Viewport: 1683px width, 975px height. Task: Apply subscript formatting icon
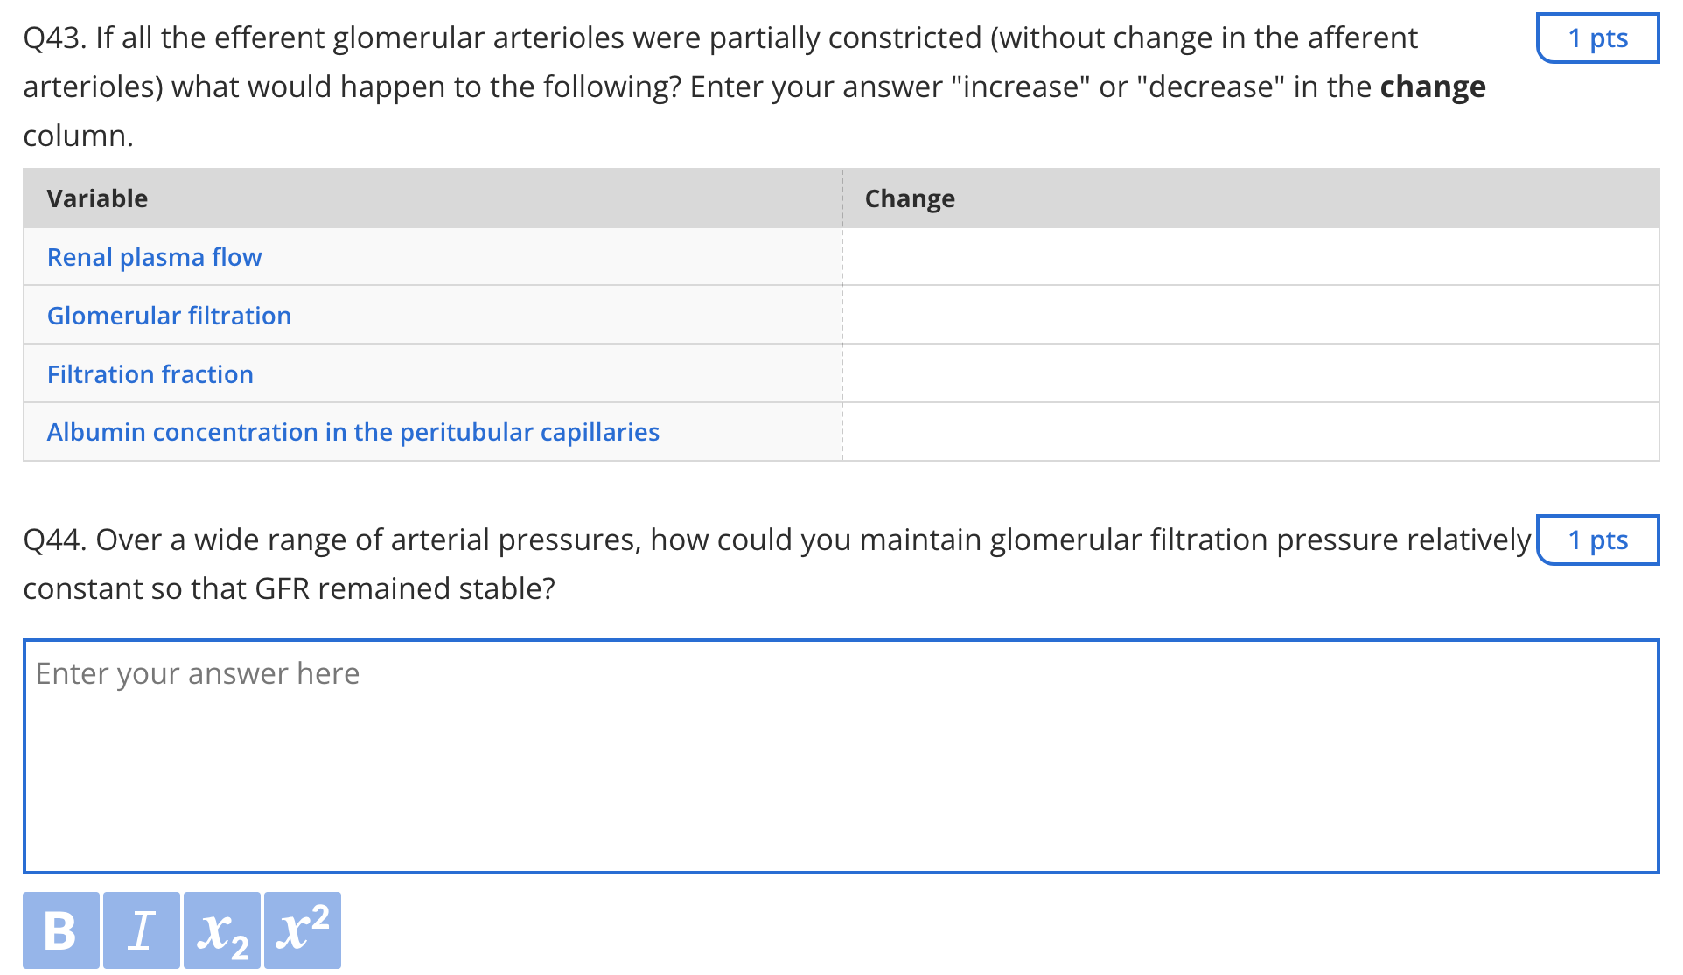221,930
